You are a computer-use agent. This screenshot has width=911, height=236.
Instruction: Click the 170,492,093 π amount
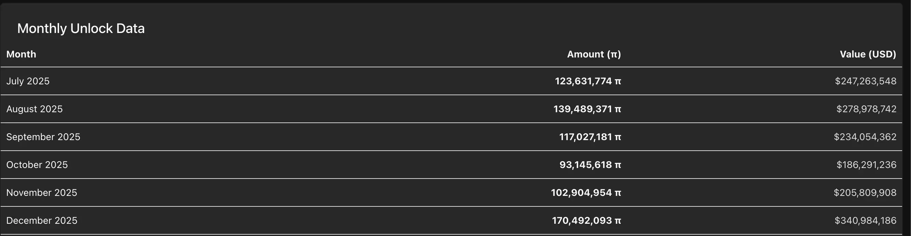pos(586,220)
